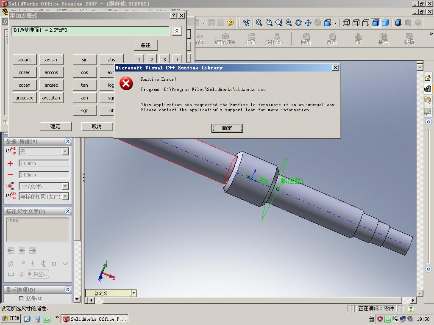This screenshot has width=434, height=325.
Task: Open the Standard Views cube icon
Action: (328, 23)
